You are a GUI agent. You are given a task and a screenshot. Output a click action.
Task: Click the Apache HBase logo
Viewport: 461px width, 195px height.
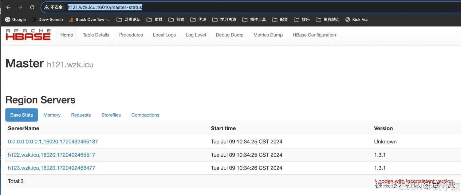[x=28, y=35]
